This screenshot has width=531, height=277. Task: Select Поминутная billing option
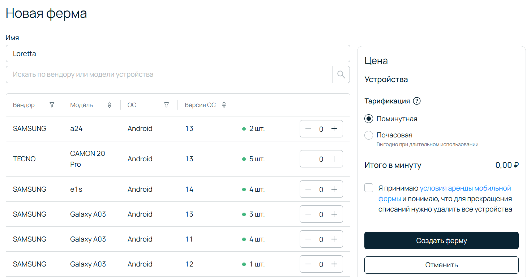click(x=369, y=119)
